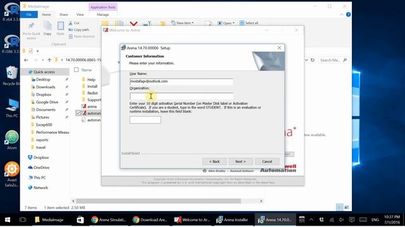The height and width of the screenshot is (227, 405).
Task: Select Application Tools contextual tab
Action: pyautogui.click(x=103, y=7)
